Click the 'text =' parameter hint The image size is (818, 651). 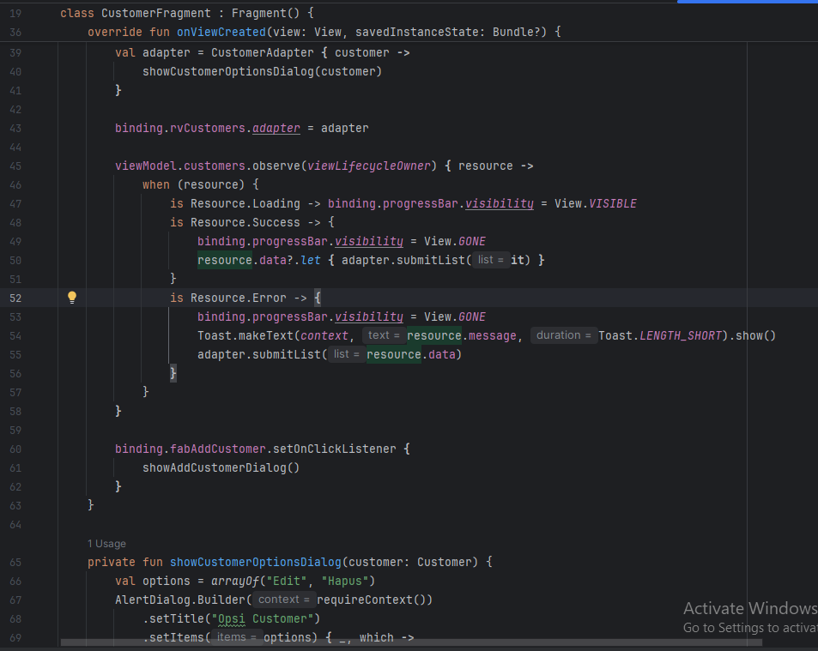pyautogui.click(x=384, y=335)
